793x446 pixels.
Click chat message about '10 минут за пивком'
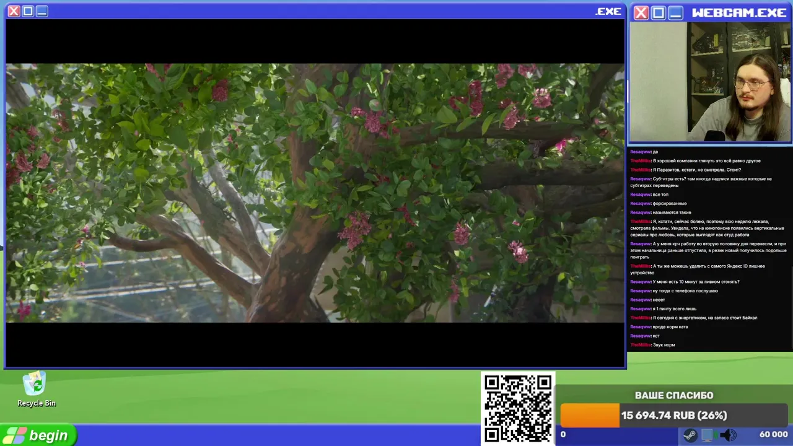[x=685, y=282]
